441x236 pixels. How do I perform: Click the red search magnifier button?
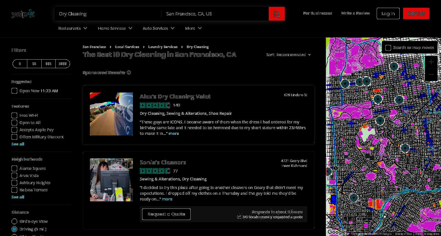276,14
